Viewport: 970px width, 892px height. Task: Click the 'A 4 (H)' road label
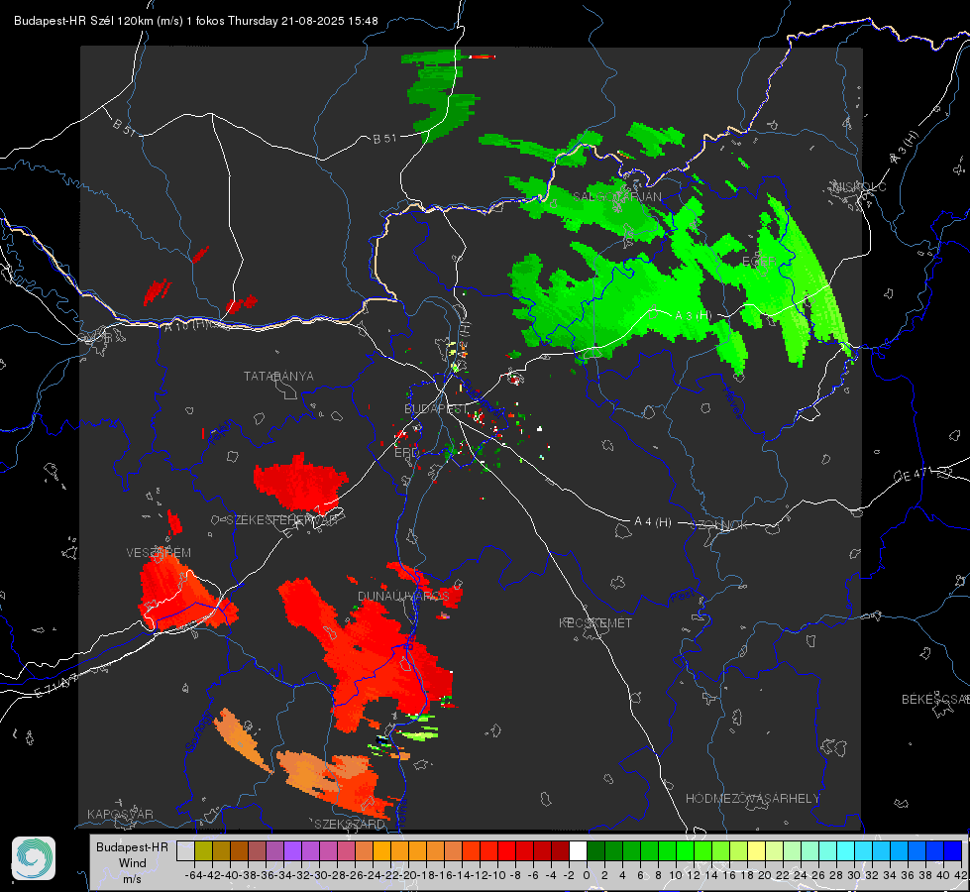click(653, 522)
